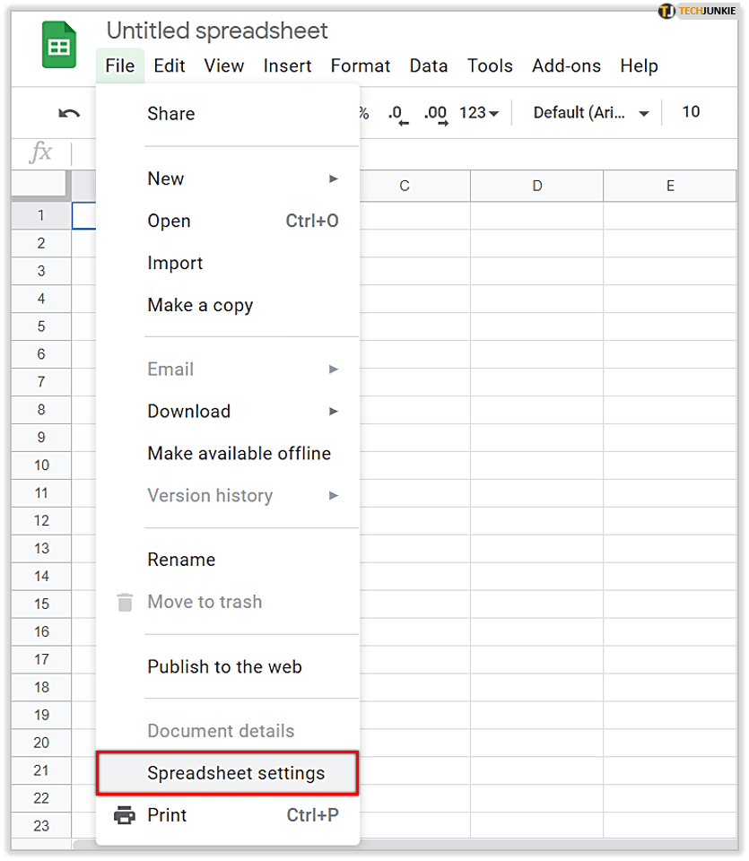Click the Google Sheets home logo
This screenshot has height=861, width=749.
coord(59,45)
